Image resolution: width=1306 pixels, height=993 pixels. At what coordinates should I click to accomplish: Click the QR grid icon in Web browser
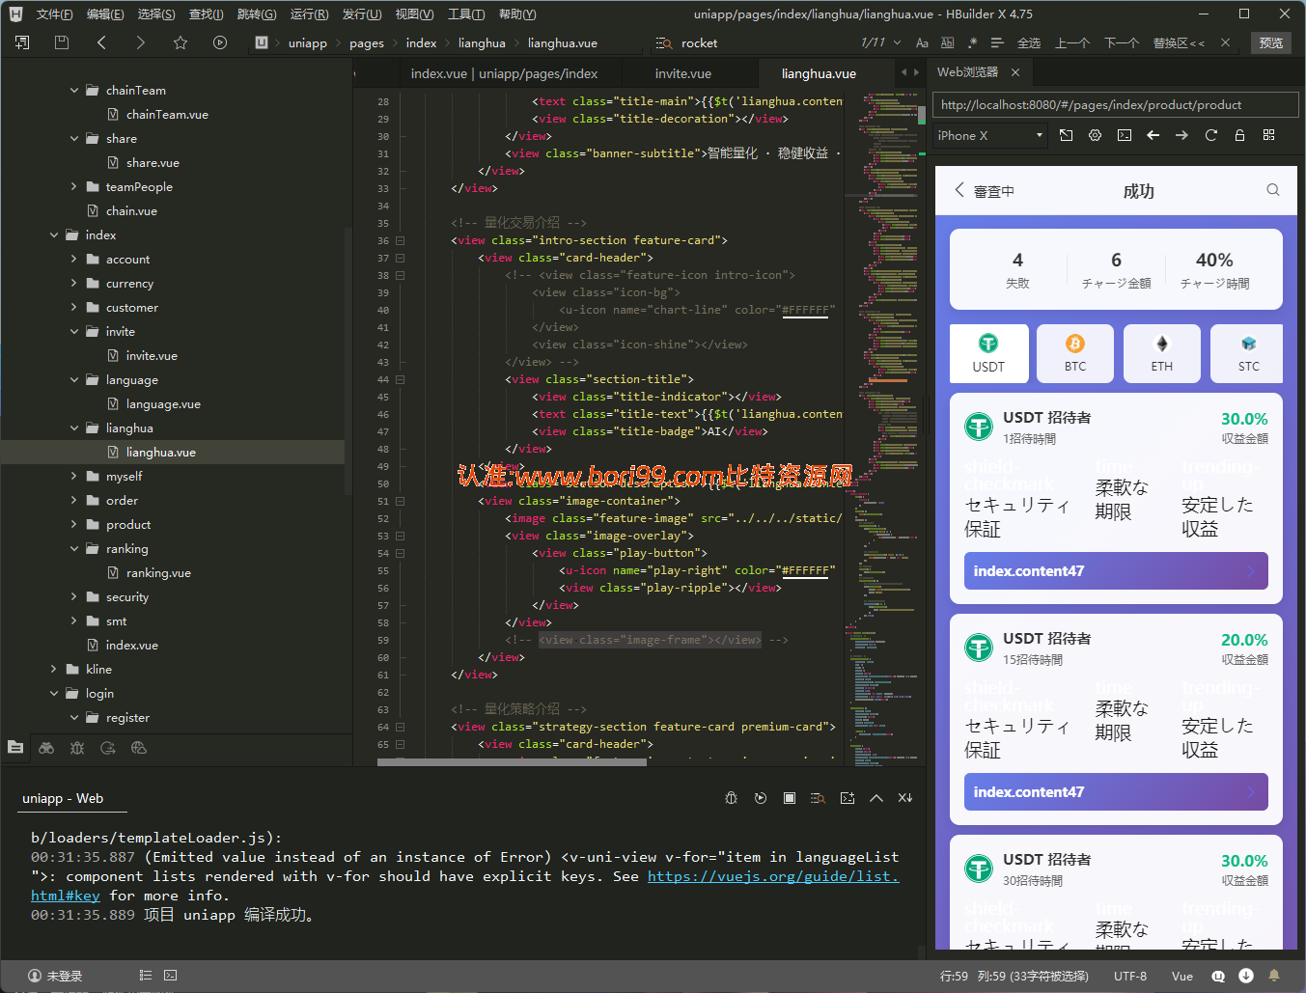point(1268,135)
